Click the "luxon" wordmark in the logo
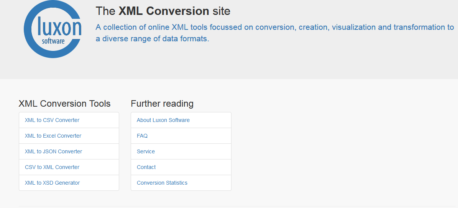458x208 pixels. point(59,28)
